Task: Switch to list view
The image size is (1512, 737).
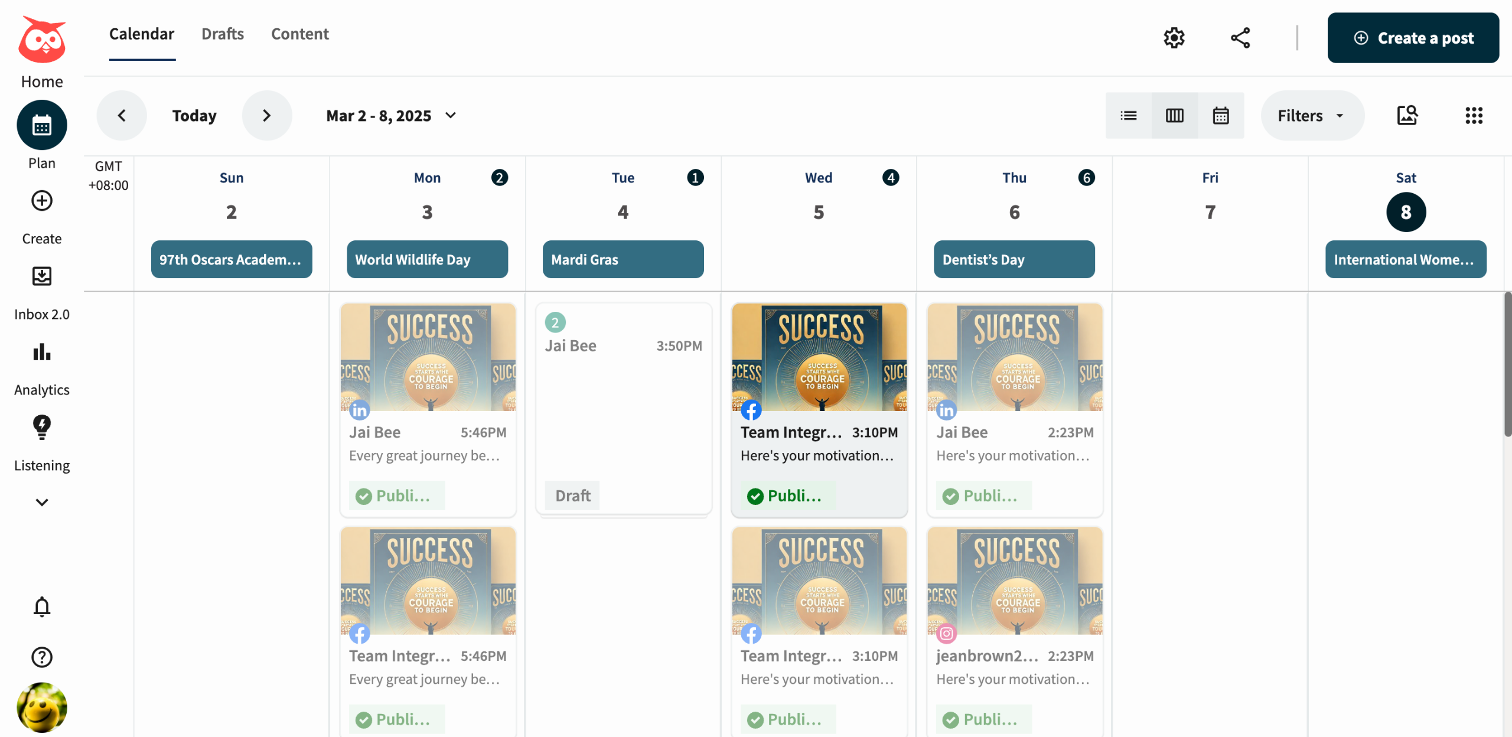Action: [1128, 115]
